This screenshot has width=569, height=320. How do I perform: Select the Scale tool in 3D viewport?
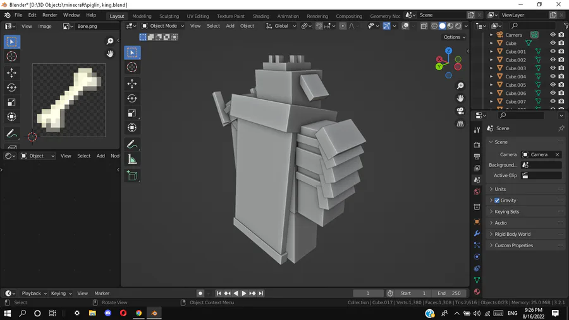132,113
